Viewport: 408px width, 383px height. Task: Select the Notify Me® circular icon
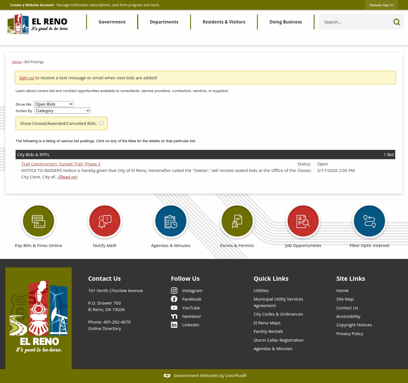tap(105, 221)
